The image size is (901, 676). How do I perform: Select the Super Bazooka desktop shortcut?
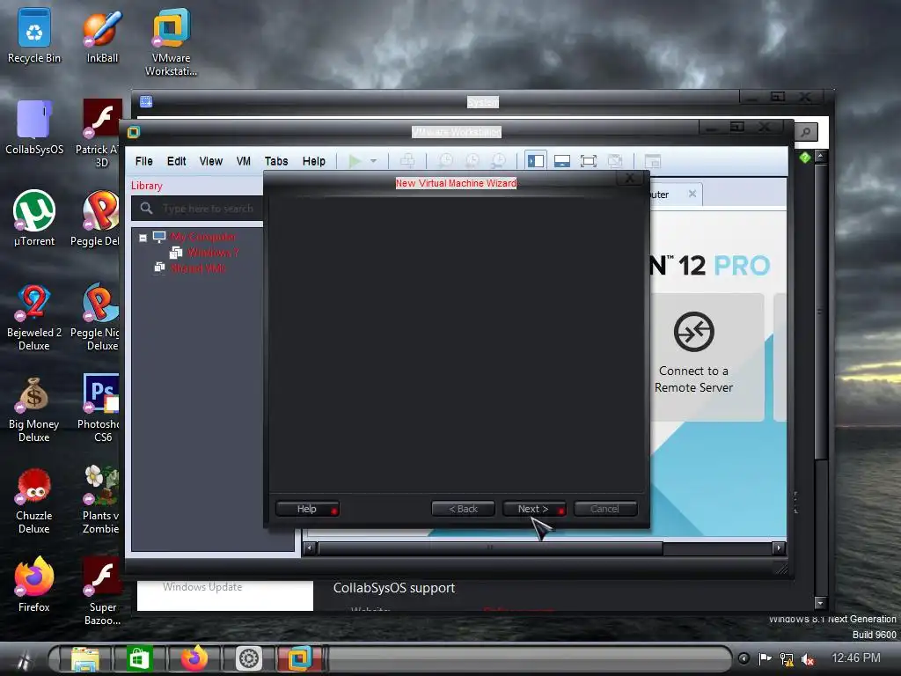tap(102, 591)
